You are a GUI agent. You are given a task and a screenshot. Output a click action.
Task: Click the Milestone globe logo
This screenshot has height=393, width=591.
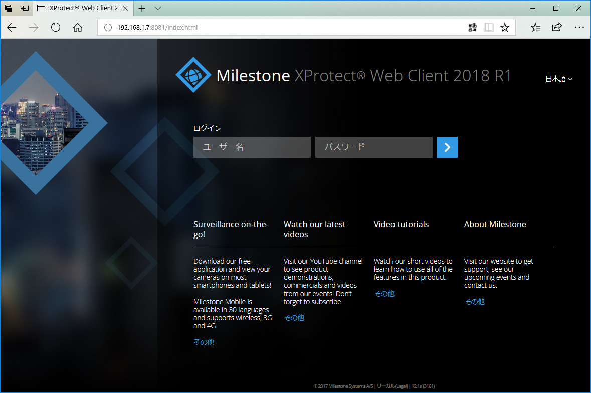tap(193, 75)
